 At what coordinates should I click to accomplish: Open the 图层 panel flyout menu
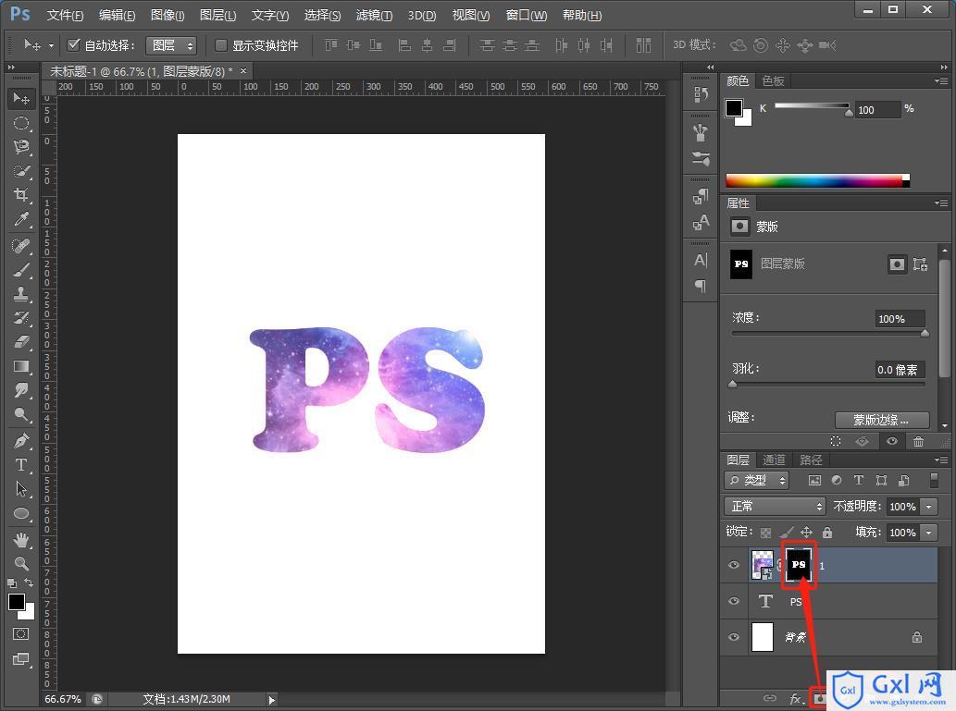[x=941, y=460]
